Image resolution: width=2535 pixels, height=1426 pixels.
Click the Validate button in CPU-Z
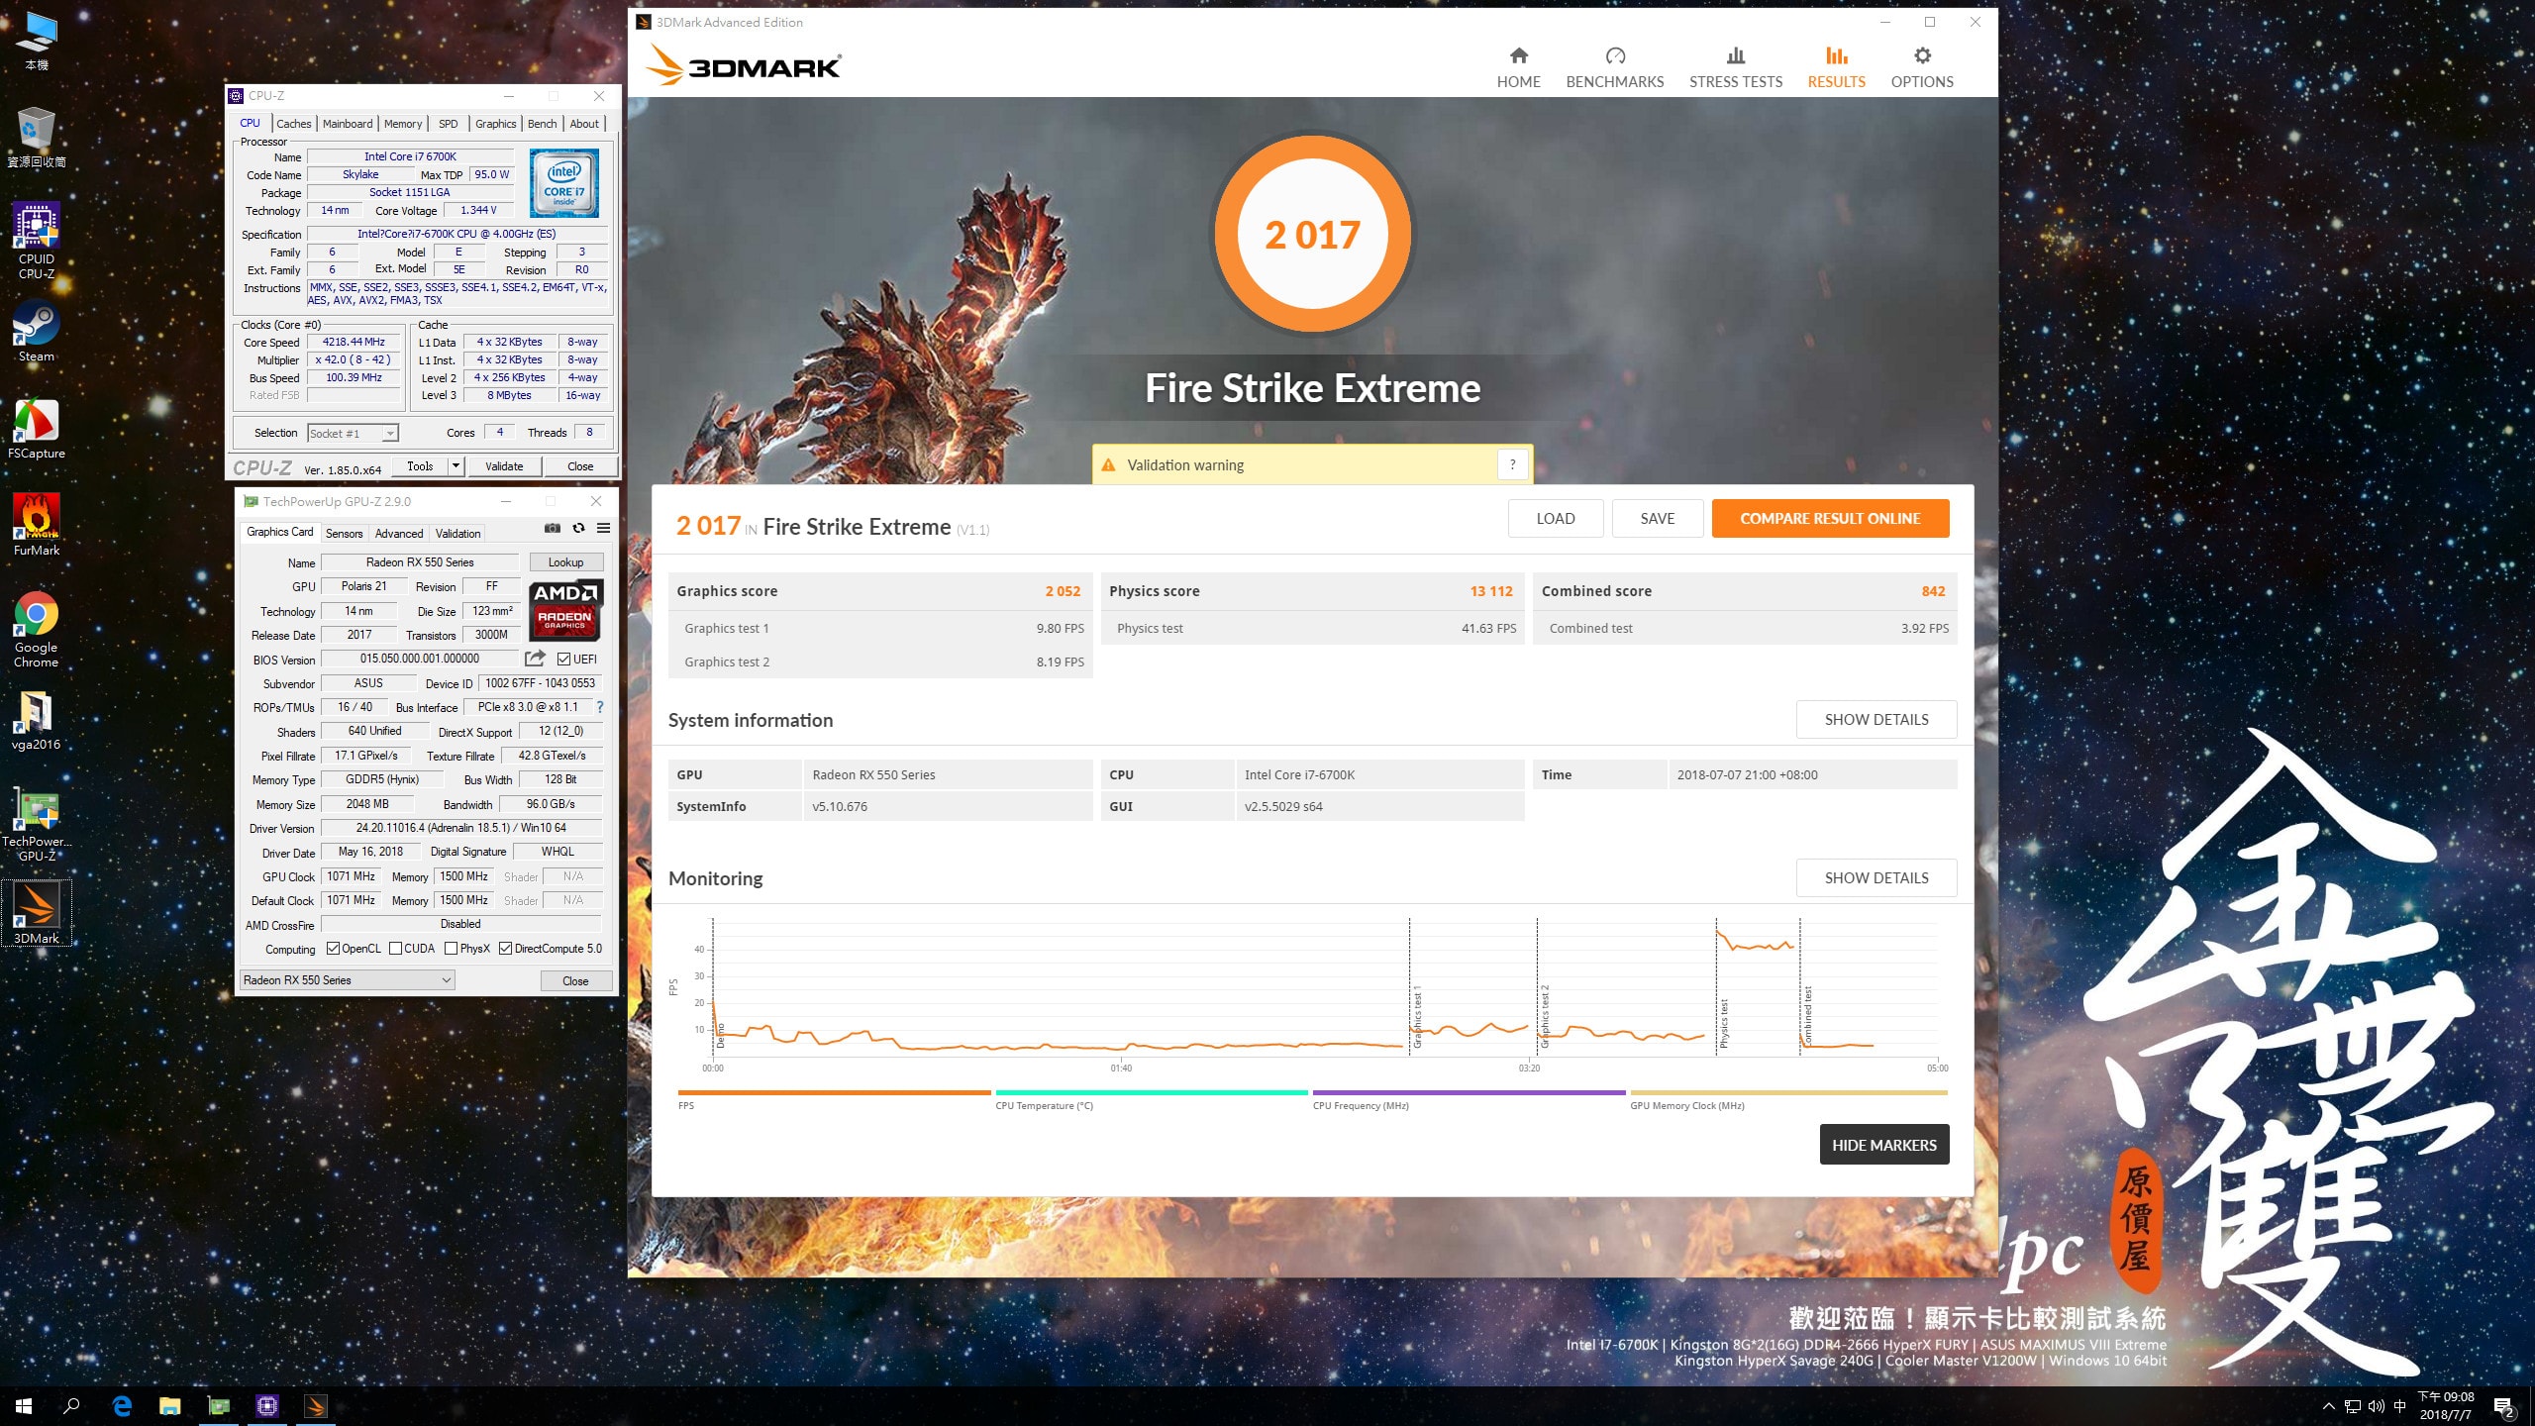pyautogui.click(x=504, y=466)
